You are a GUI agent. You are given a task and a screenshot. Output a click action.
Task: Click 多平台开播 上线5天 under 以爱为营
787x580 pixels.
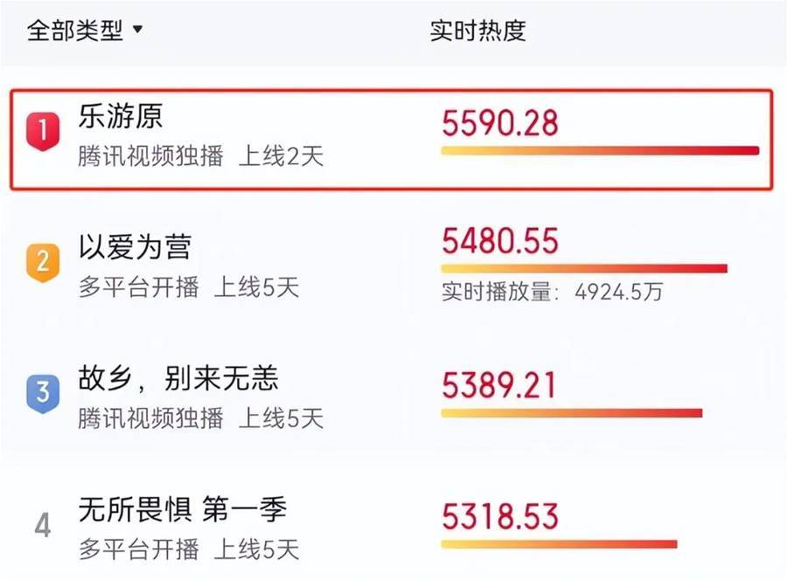[189, 287]
